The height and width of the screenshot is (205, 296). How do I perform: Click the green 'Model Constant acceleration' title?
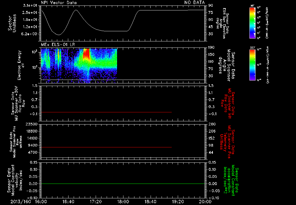tap(231, 180)
